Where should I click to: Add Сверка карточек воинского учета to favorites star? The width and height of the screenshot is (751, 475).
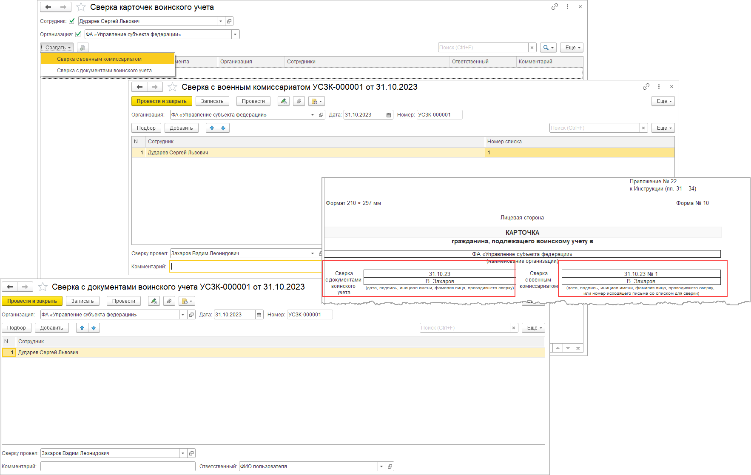tap(81, 7)
